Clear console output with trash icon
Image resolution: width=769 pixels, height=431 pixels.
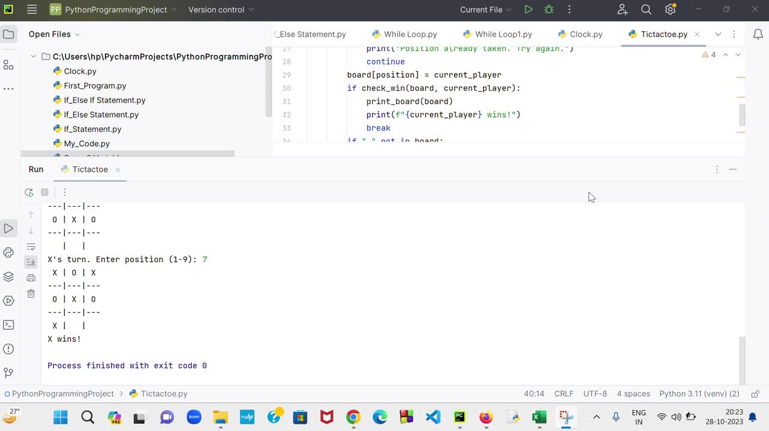pyautogui.click(x=31, y=293)
